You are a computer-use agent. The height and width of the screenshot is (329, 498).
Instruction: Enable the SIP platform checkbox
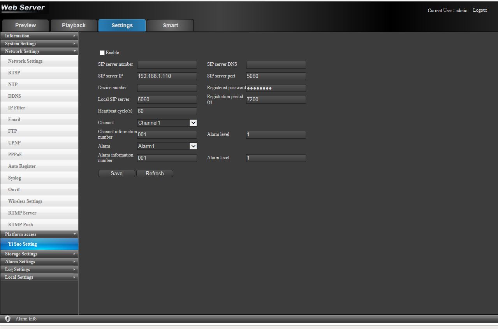coord(102,53)
